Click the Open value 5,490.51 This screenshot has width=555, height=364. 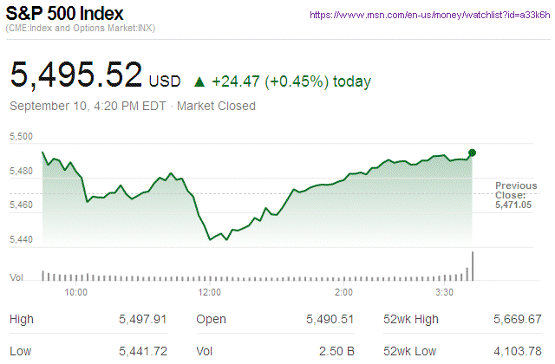click(x=330, y=320)
